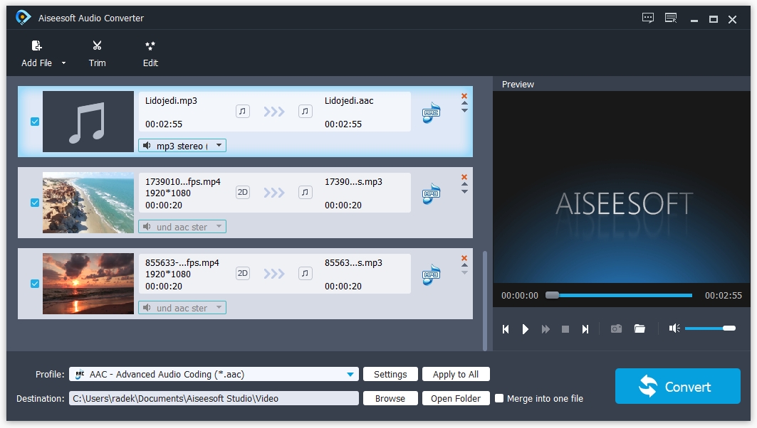Click the Convert button
Screen dimensions: 757x428
(x=678, y=386)
